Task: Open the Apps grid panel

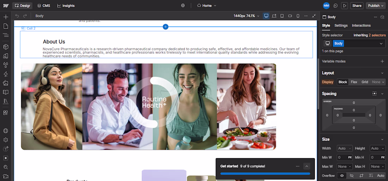Action: pyautogui.click(x=6, y=113)
